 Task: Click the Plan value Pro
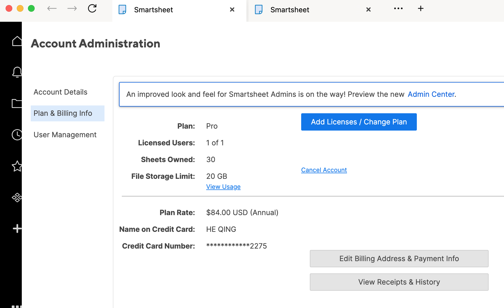pyautogui.click(x=212, y=126)
